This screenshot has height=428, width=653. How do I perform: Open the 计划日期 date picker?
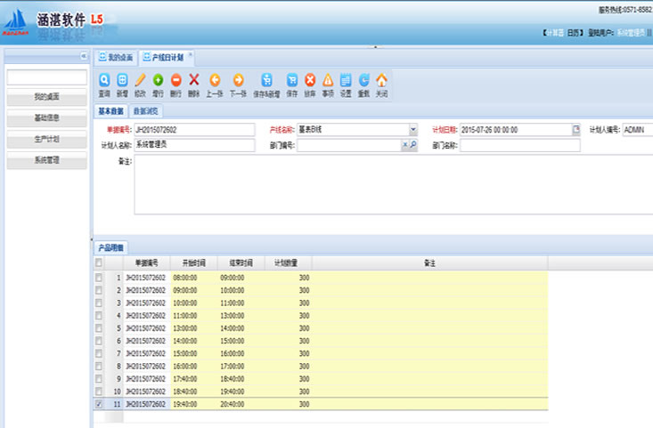pyautogui.click(x=575, y=130)
